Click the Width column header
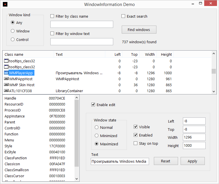This screenshot has height=184, width=219. tap(150, 55)
